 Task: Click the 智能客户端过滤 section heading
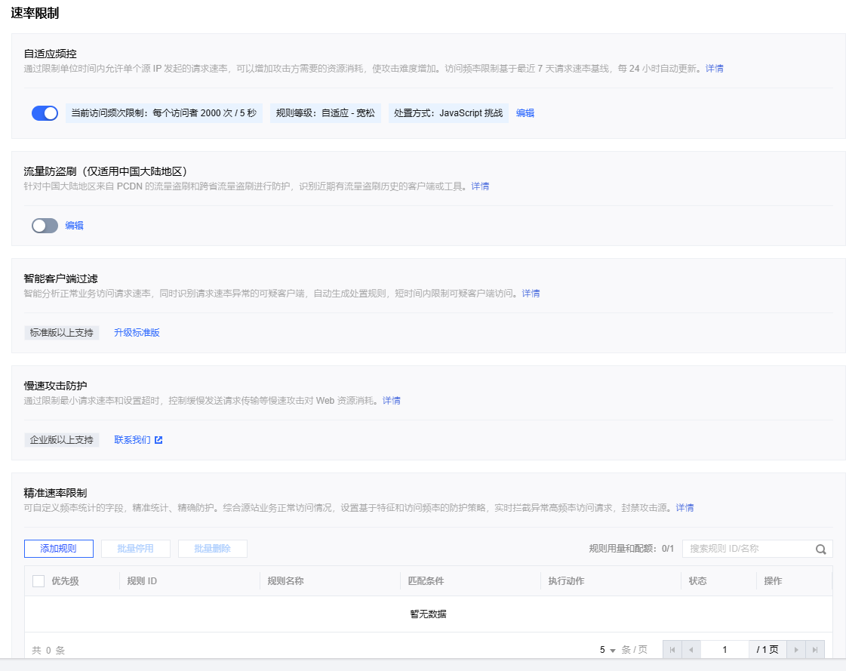(x=60, y=279)
